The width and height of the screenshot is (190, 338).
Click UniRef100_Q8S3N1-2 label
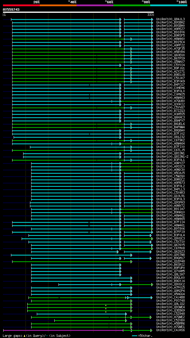click(172, 157)
